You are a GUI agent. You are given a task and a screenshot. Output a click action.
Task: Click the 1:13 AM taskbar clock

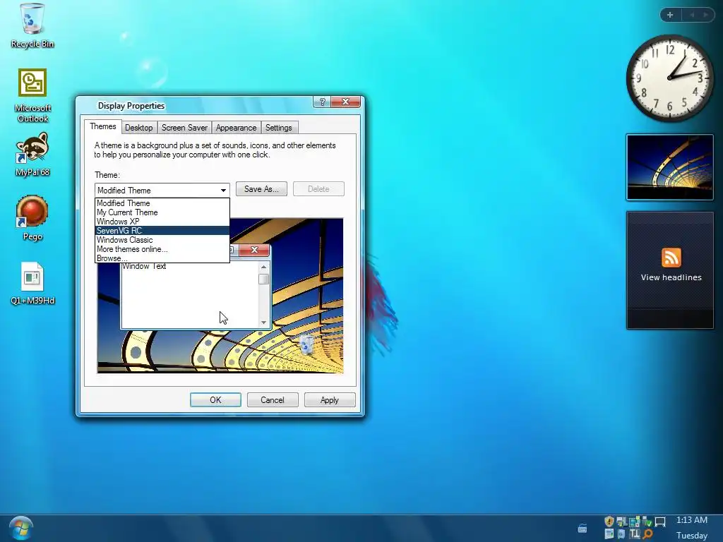click(x=692, y=520)
